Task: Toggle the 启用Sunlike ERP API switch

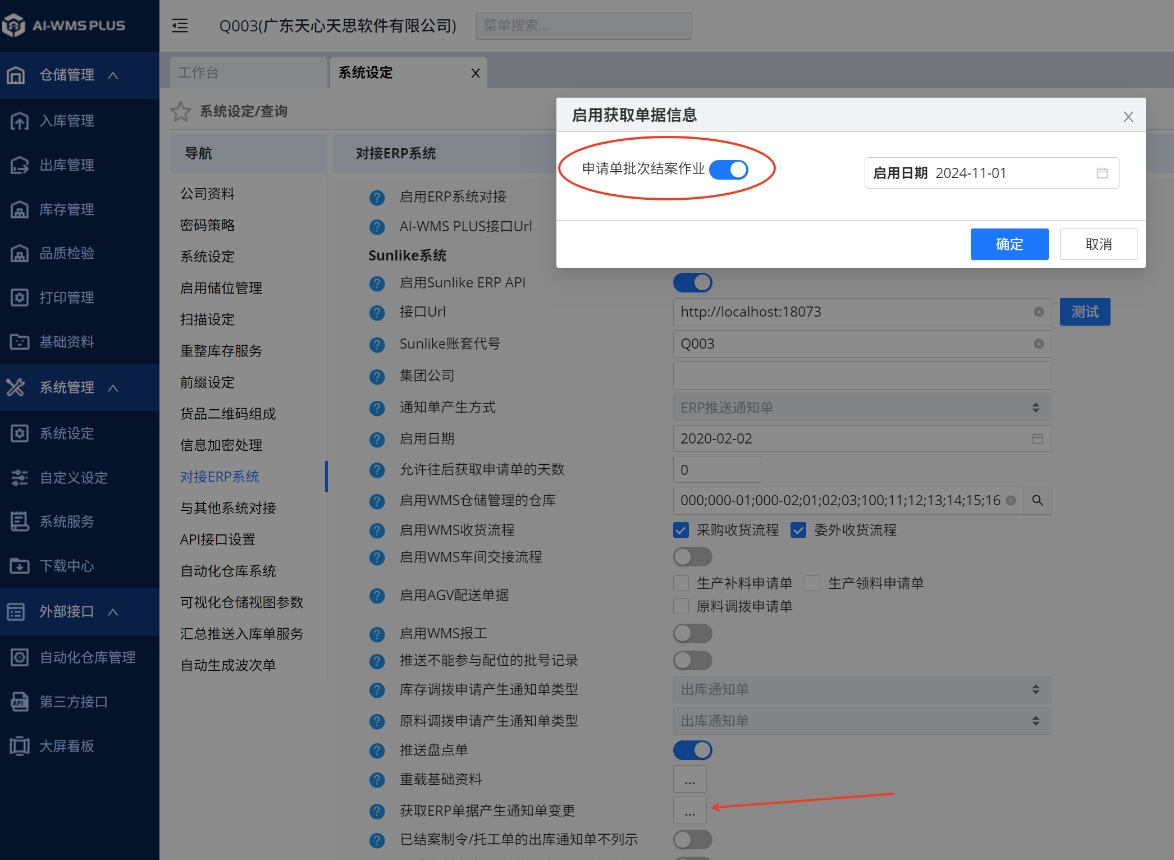Action: (x=693, y=282)
